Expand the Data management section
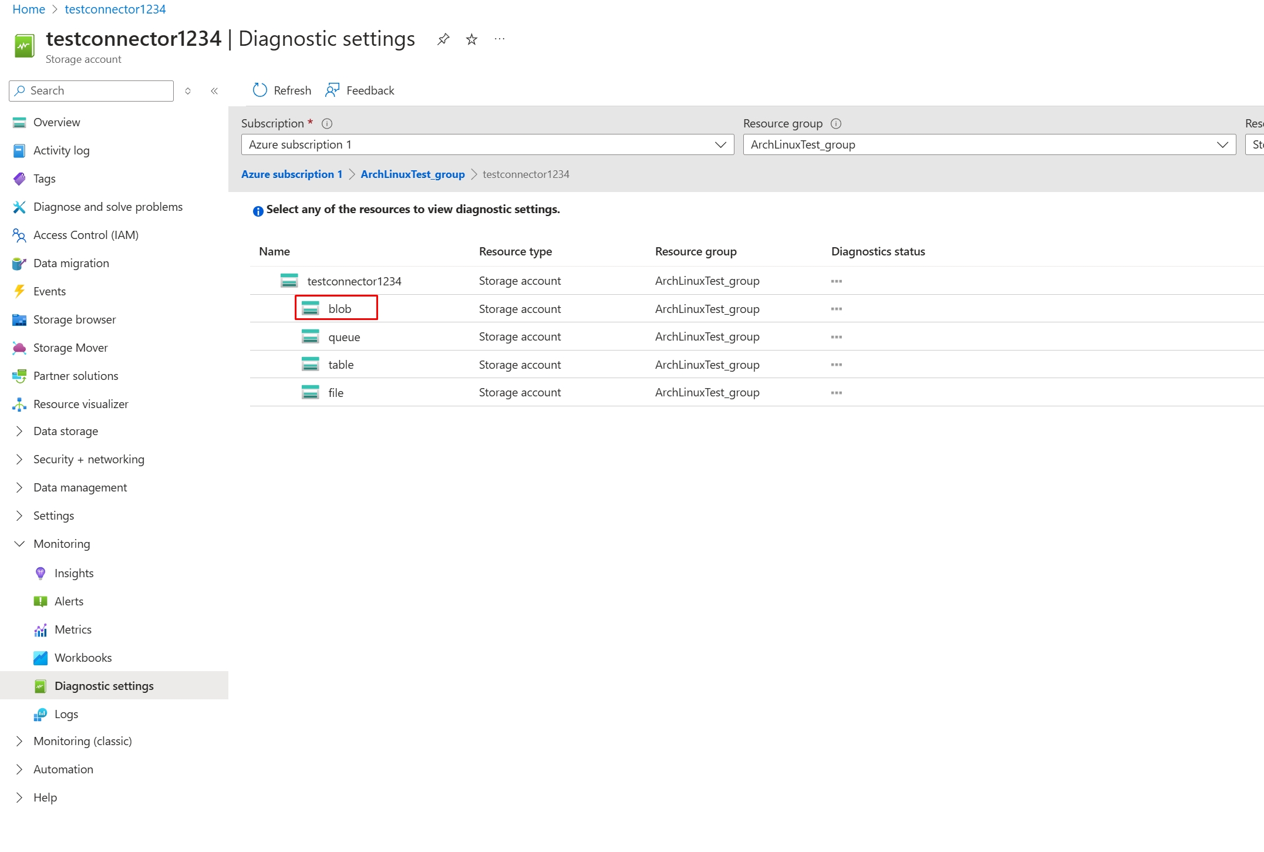The height and width of the screenshot is (852, 1264). pyautogui.click(x=19, y=487)
